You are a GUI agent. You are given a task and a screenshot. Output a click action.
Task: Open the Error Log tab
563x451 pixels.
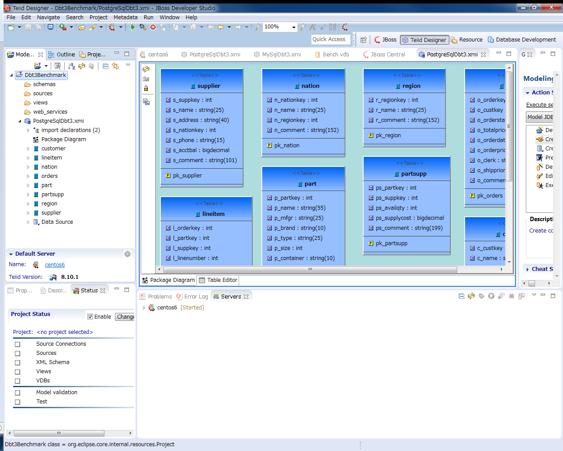pos(192,297)
